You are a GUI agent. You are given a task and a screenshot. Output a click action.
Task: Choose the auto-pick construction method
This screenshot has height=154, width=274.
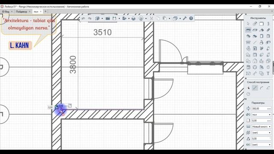[248, 88]
